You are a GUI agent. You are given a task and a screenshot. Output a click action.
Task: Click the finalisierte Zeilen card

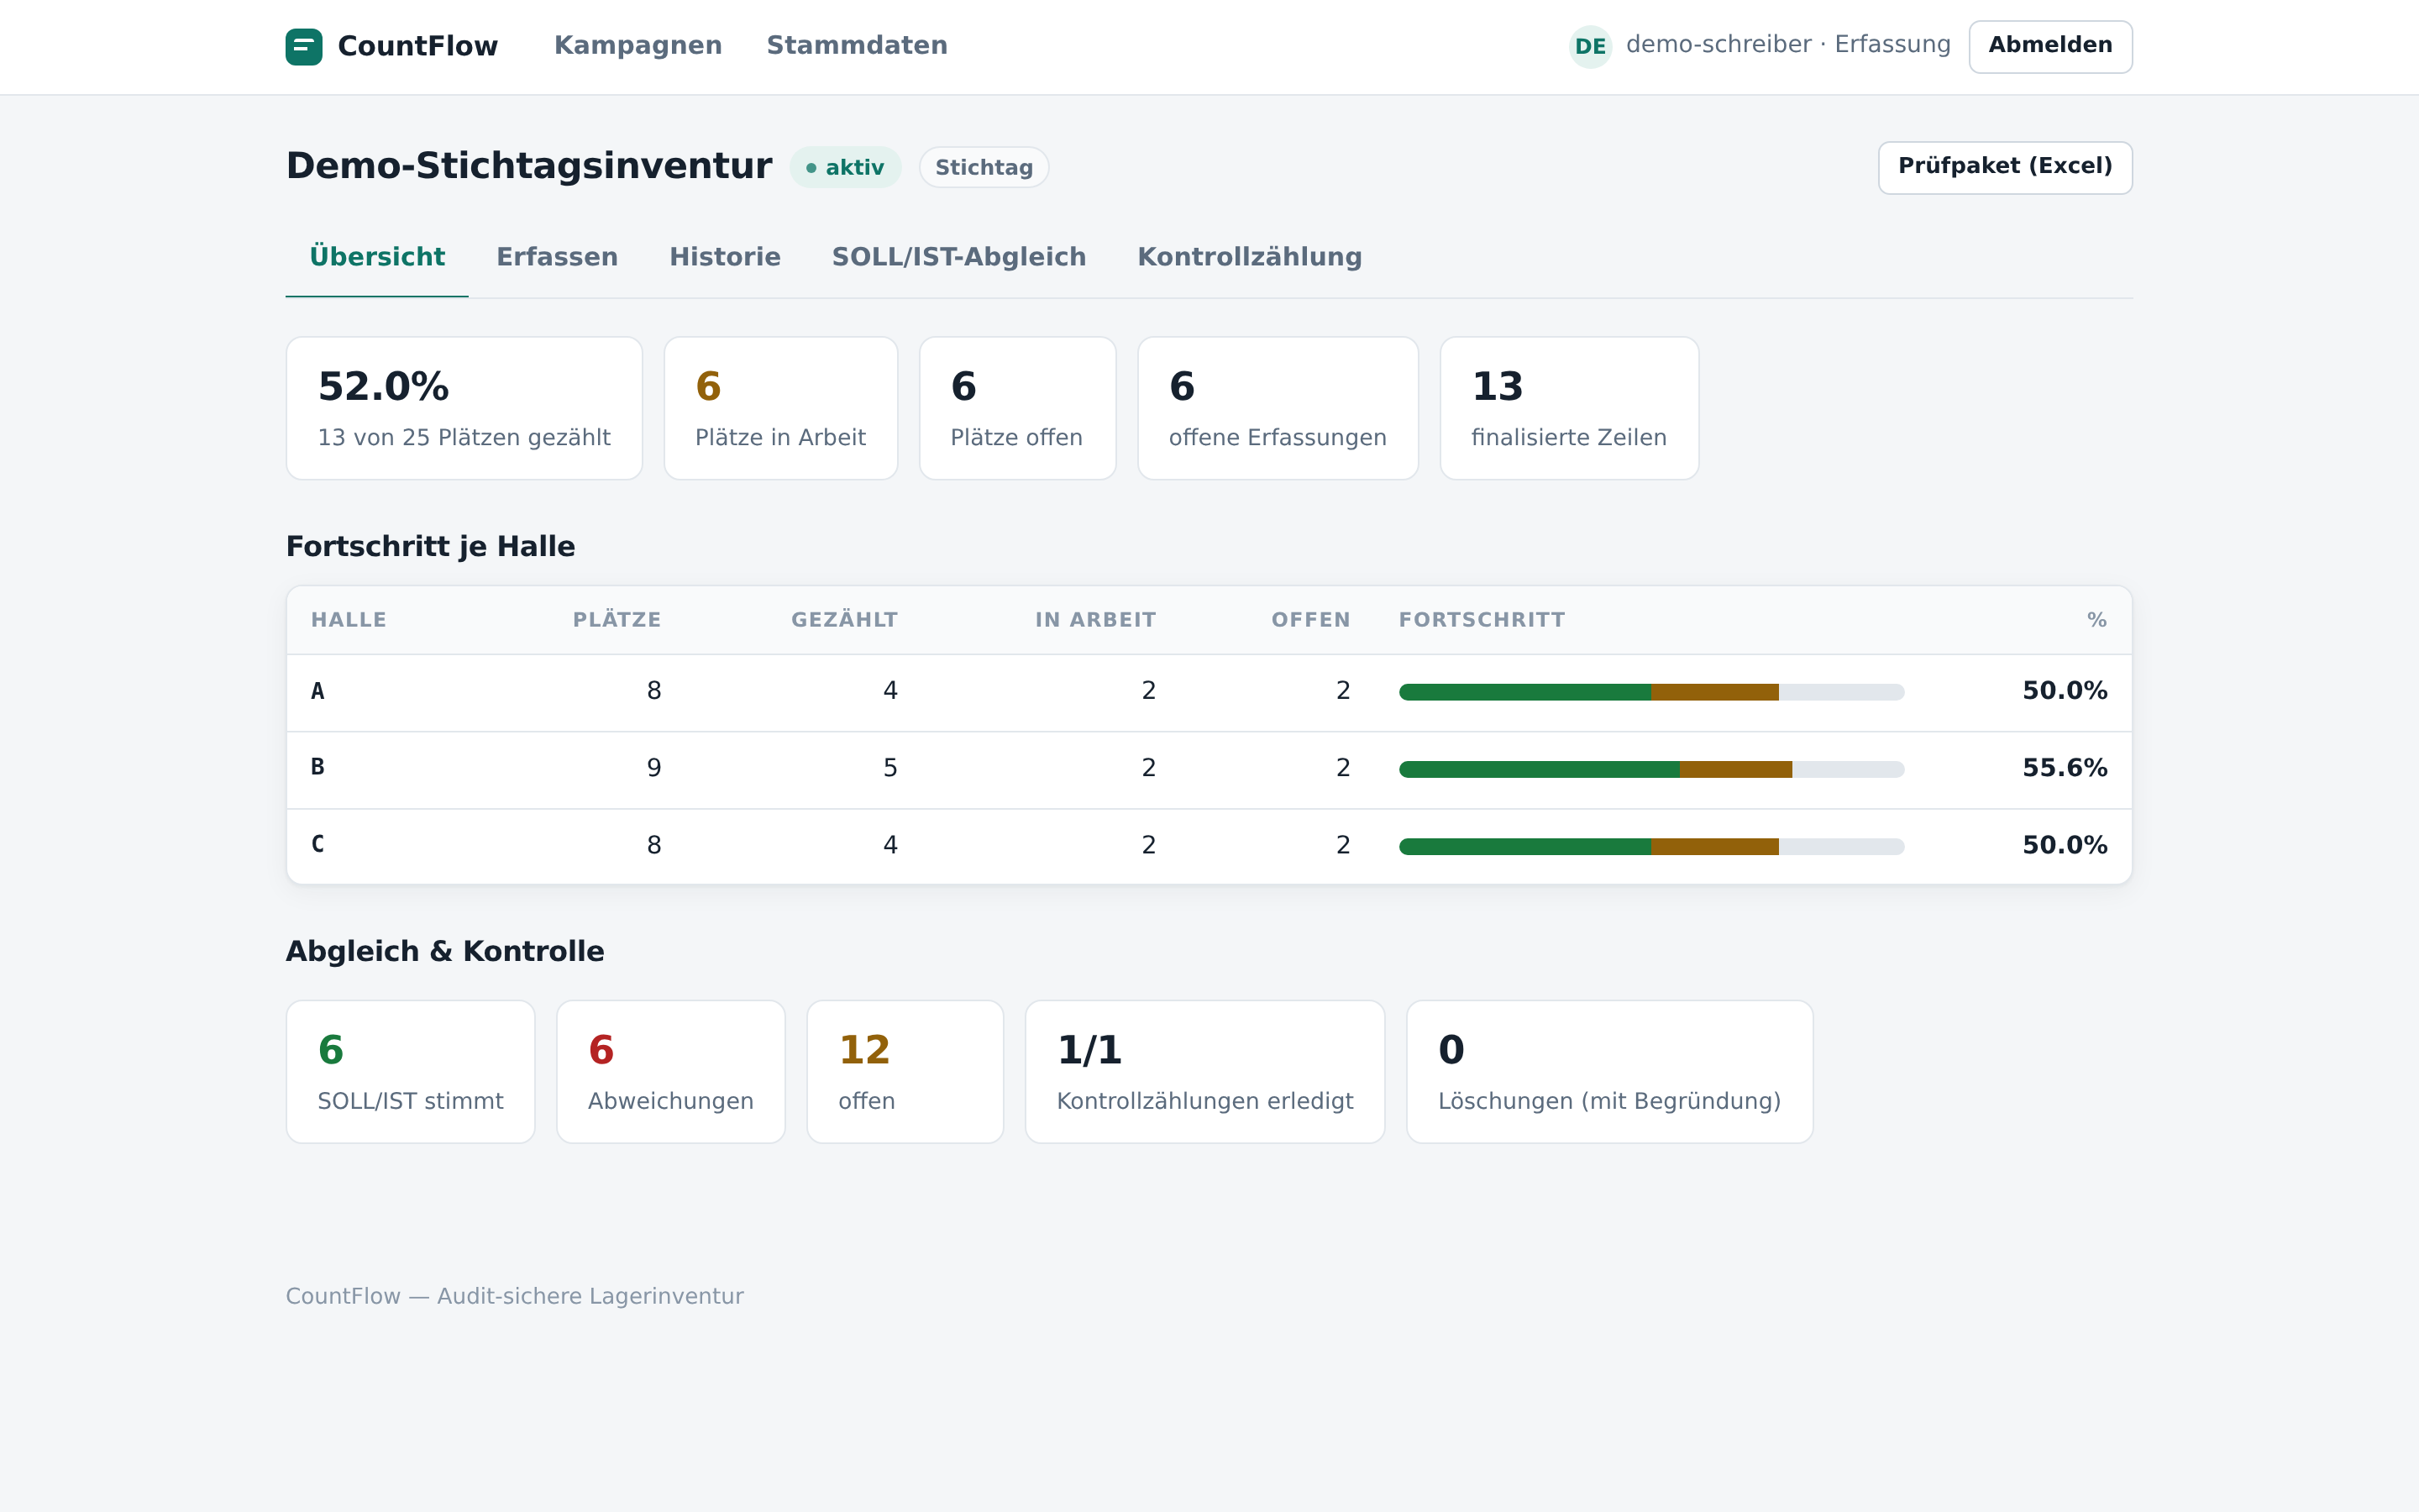pyautogui.click(x=1569, y=408)
